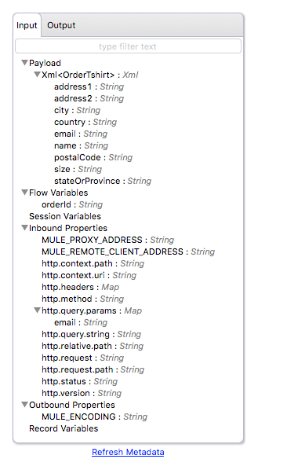Collapse the Outbound Properties section
The width and height of the screenshot is (287, 470).
(x=24, y=405)
